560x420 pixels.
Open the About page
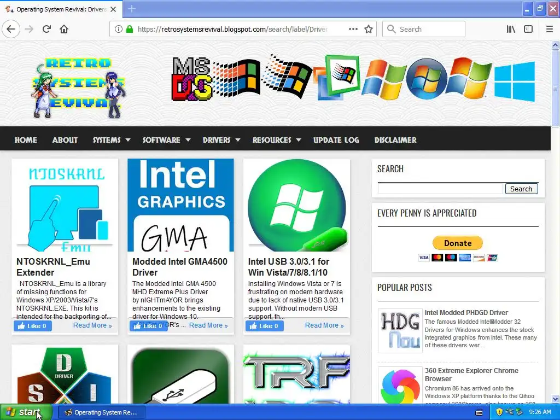65,140
